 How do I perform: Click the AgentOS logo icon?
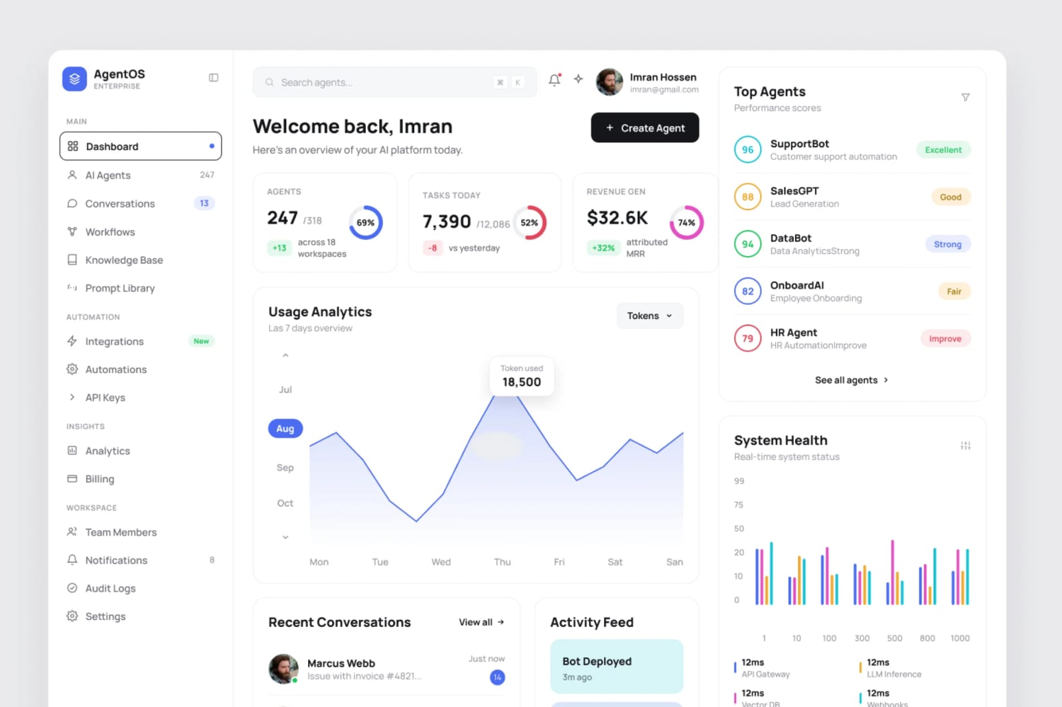pyautogui.click(x=74, y=78)
